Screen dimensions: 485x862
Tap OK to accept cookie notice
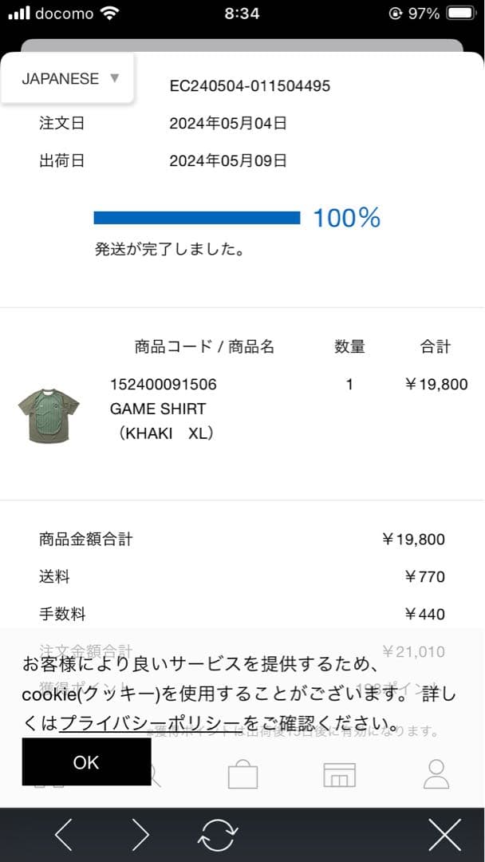(x=85, y=762)
